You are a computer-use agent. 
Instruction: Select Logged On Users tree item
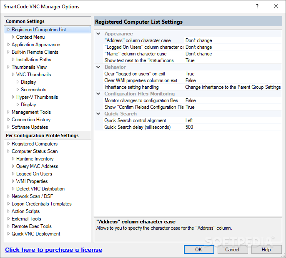coord(34,173)
